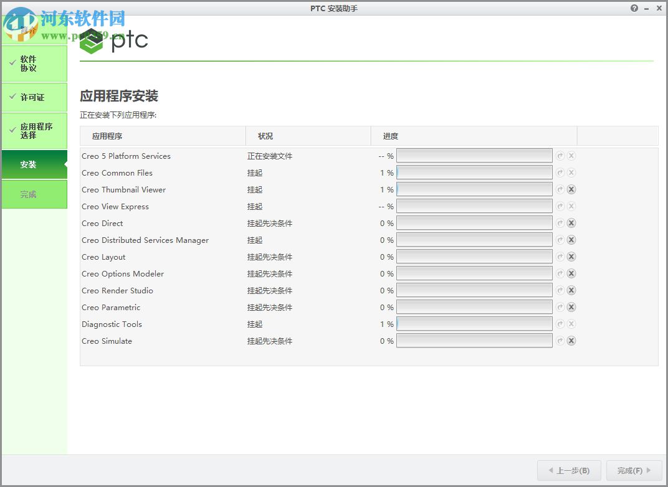Screen dimensions: 668x487
Task: Cancel the Creo Options Modeler installation
Action: (x=571, y=273)
